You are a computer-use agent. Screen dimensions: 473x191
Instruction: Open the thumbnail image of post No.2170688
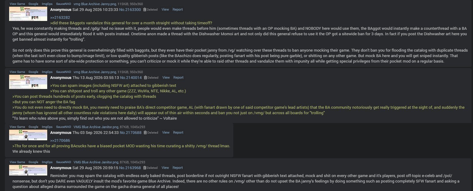[x=28, y=135]
